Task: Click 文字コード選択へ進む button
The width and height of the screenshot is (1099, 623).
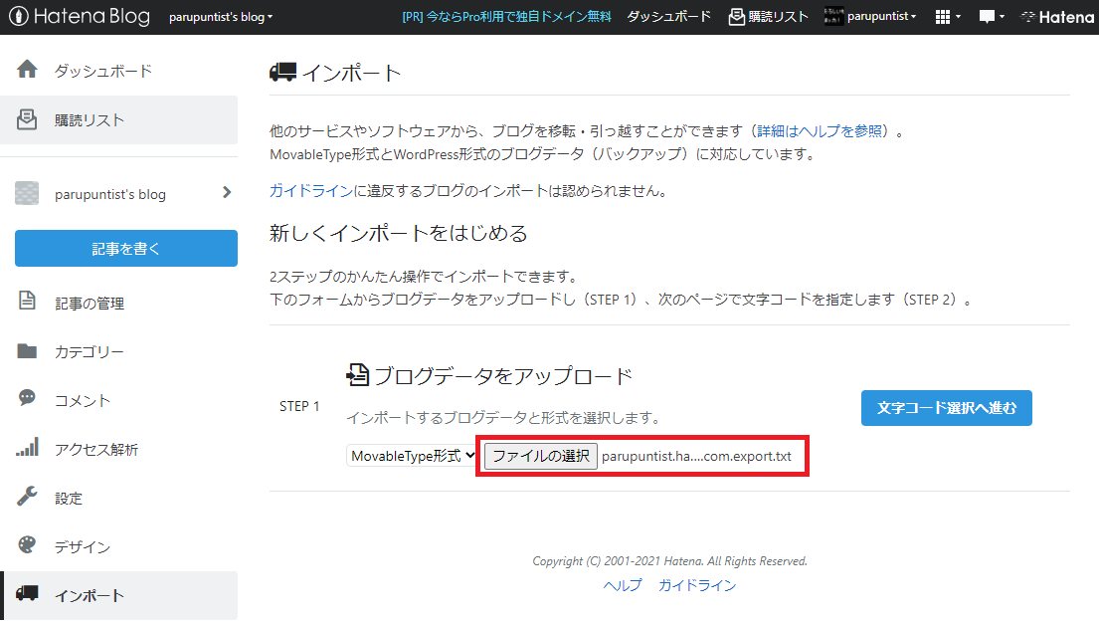Action: (946, 408)
